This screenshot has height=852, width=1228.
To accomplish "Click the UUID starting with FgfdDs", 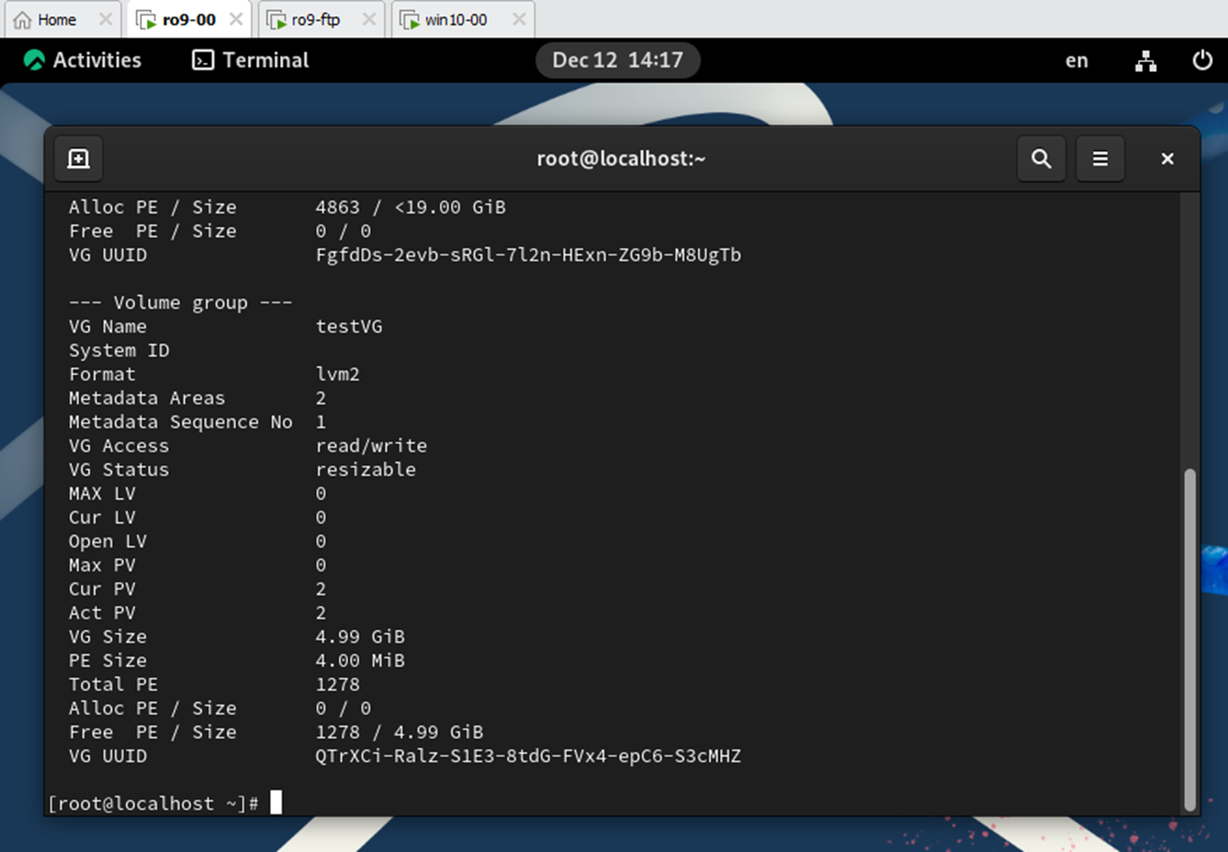I will [528, 255].
